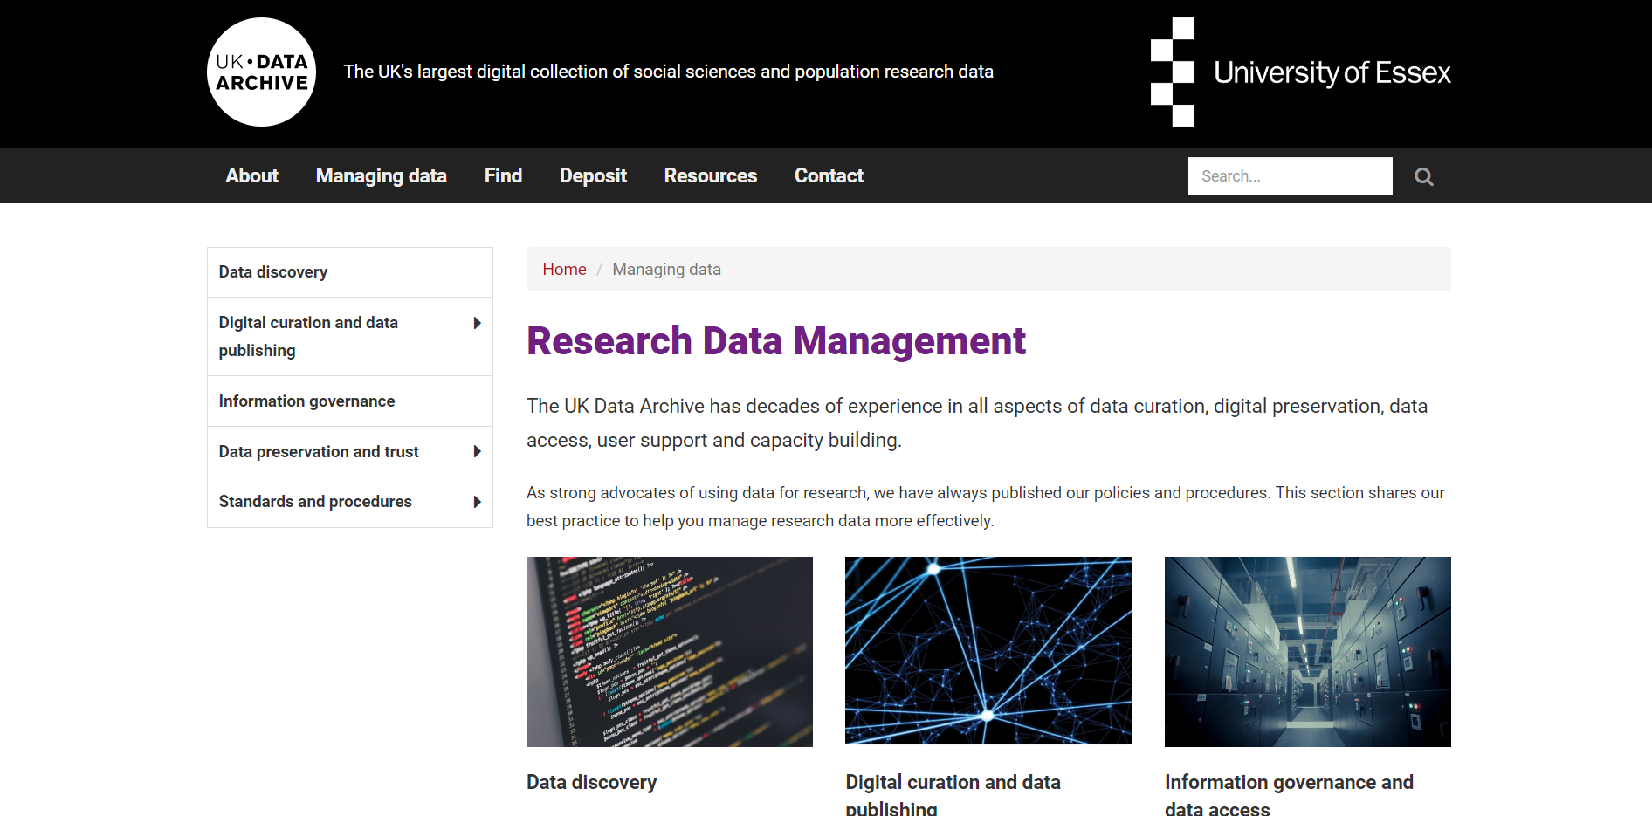The height and width of the screenshot is (816, 1652).
Task: Expand the Data preservation and trust arrow
Action: coord(477,451)
